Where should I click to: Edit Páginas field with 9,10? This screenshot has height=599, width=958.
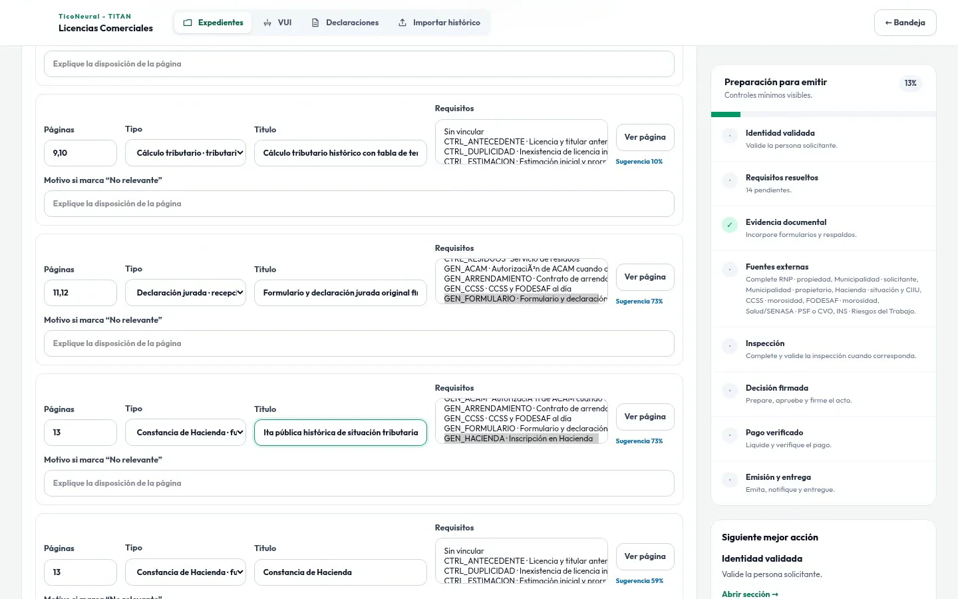pyautogui.click(x=80, y=153)
